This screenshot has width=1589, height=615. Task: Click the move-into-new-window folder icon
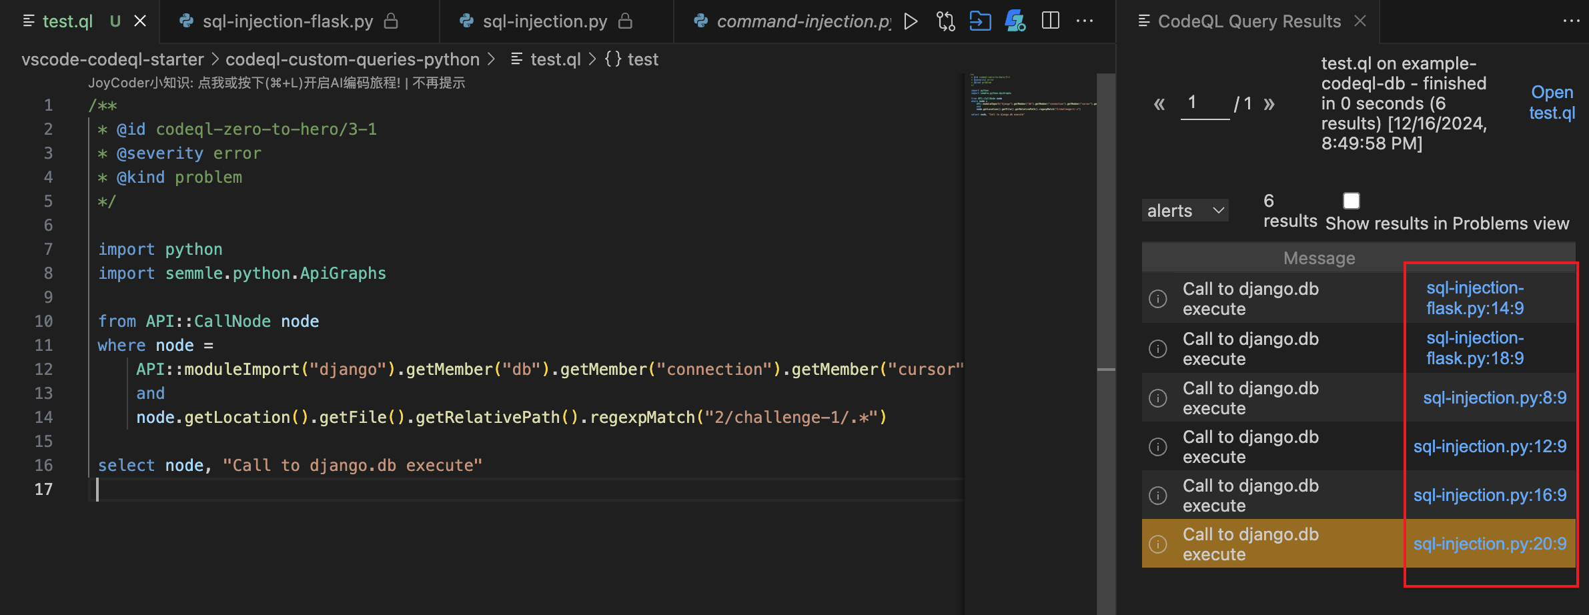pyautogui.click(x=980, y=21)
